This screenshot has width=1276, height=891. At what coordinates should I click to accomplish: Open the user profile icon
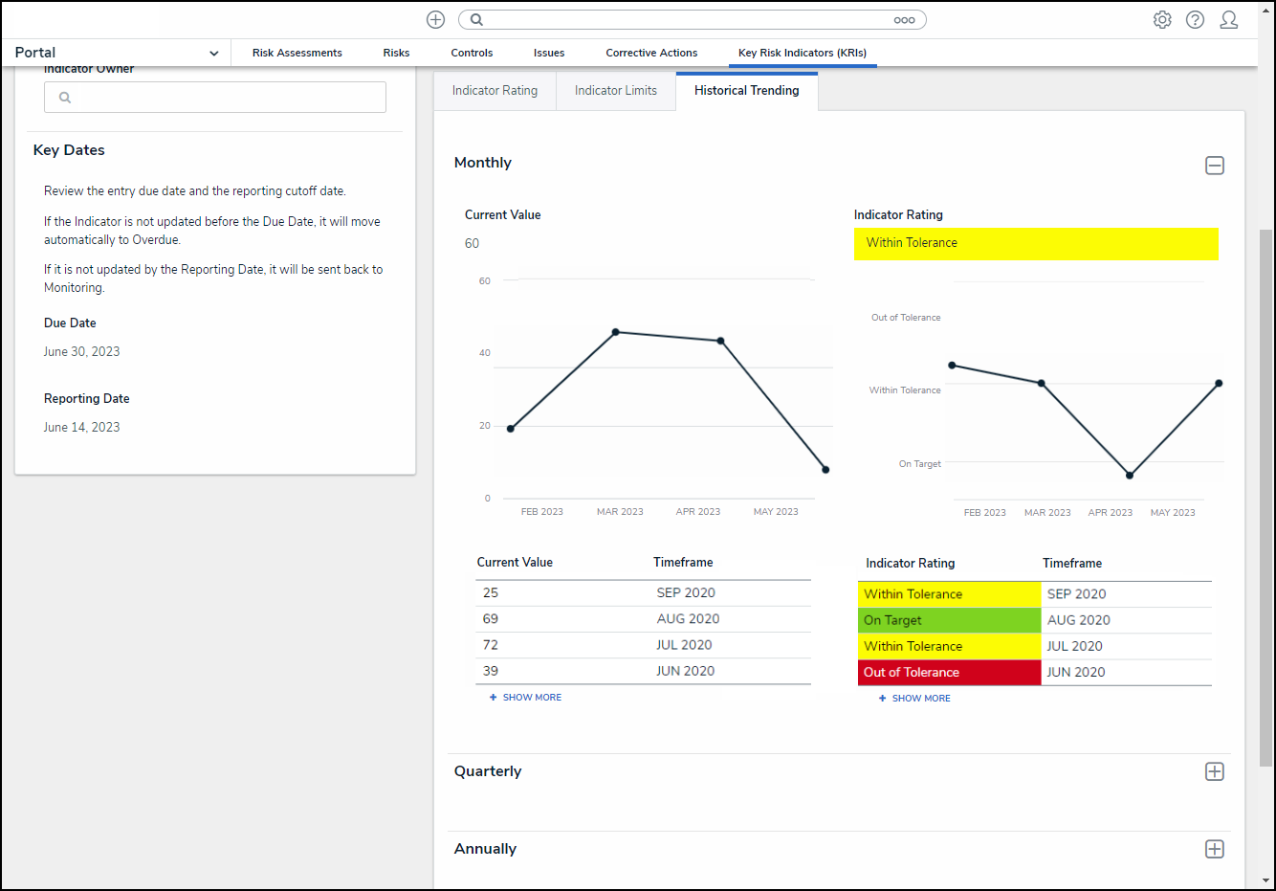tap(1229, 20)
